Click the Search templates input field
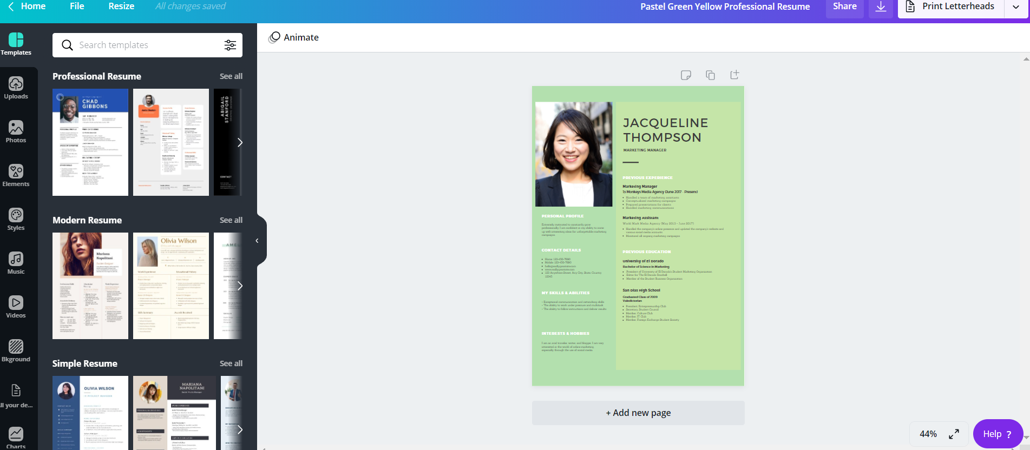 tap(147, 45)
